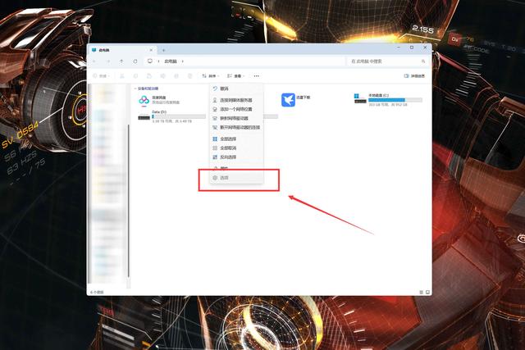Click the 此电脑 breadcrumb in address bar
The width and height of the screenshot is (525, 350).
click(171, 61)
